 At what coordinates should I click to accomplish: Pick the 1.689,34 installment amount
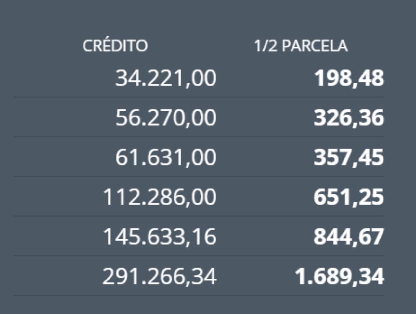[340, 276]
